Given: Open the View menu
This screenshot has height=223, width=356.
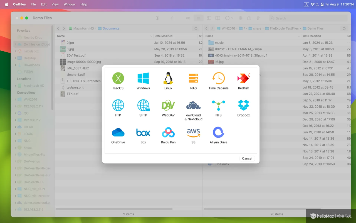Looking at the screenshot, I should pos(55,4).
